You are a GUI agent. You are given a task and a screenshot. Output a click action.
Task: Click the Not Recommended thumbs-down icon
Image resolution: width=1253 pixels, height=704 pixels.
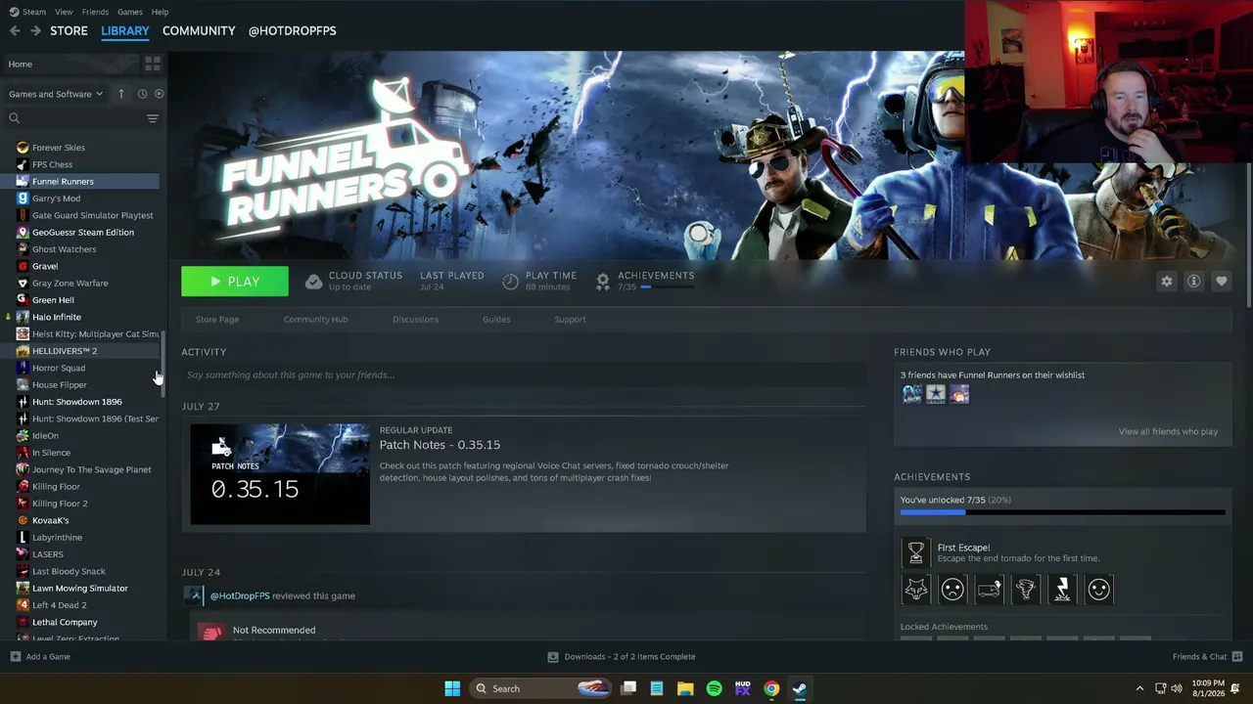(x=211, y=631)
